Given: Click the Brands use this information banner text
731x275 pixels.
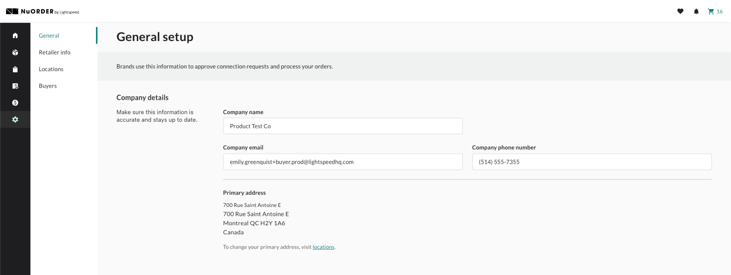Looking at the screenshot, I should (225, 66).
